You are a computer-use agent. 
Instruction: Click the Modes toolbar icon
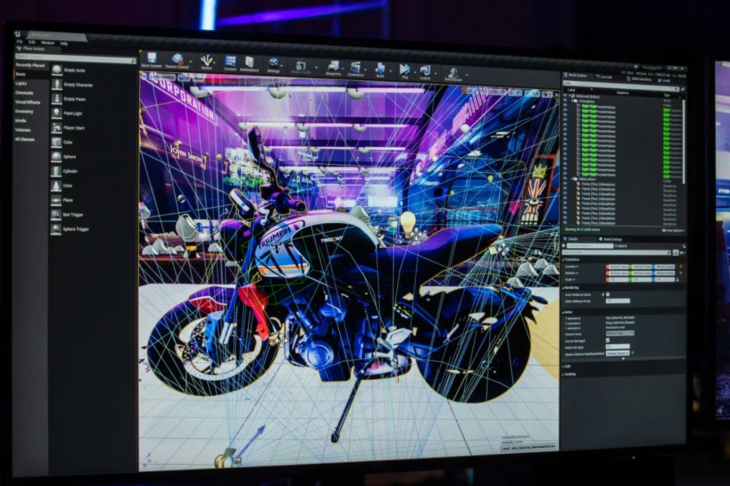tap(206, 61)
